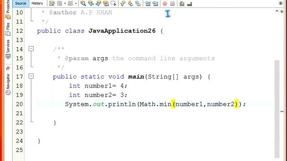Click the Comment lines icon
This screenshot has height=161, width=287.
pyautogui.click(x=182, y=4)
